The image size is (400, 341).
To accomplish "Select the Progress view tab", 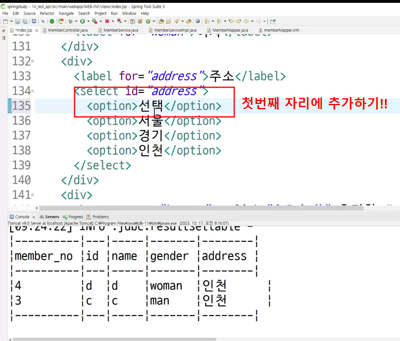I will 73,217.
